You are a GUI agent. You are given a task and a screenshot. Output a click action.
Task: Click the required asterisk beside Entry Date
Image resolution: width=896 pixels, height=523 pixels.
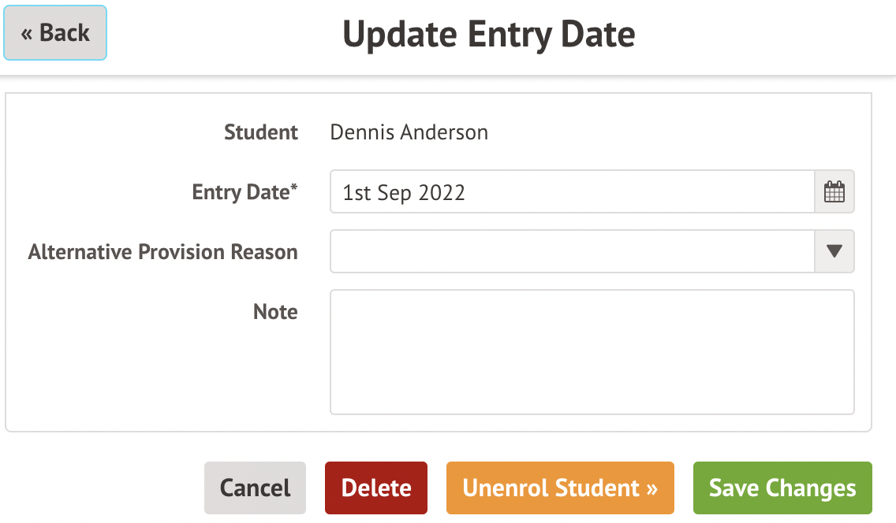tap(294, 187)
